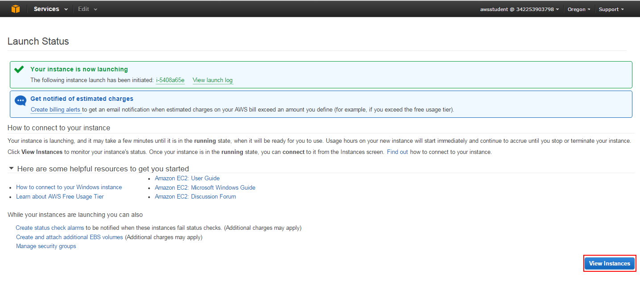Click the green launch success checkmark icon

tap(19, 70)
